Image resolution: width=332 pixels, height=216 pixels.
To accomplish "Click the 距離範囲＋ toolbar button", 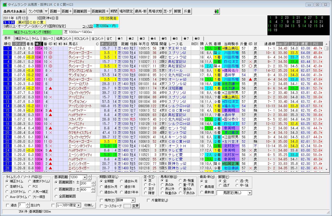I will pos(100,11).
